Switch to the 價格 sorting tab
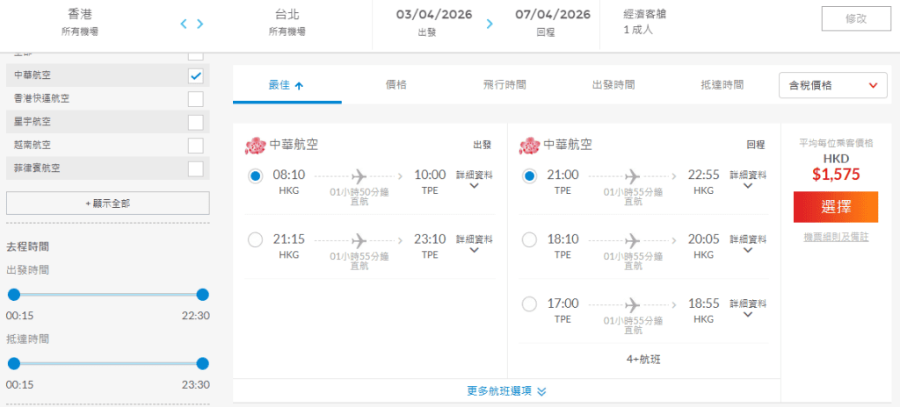The height and width of the screenshot is (407, 900). [x=396, y=85]
